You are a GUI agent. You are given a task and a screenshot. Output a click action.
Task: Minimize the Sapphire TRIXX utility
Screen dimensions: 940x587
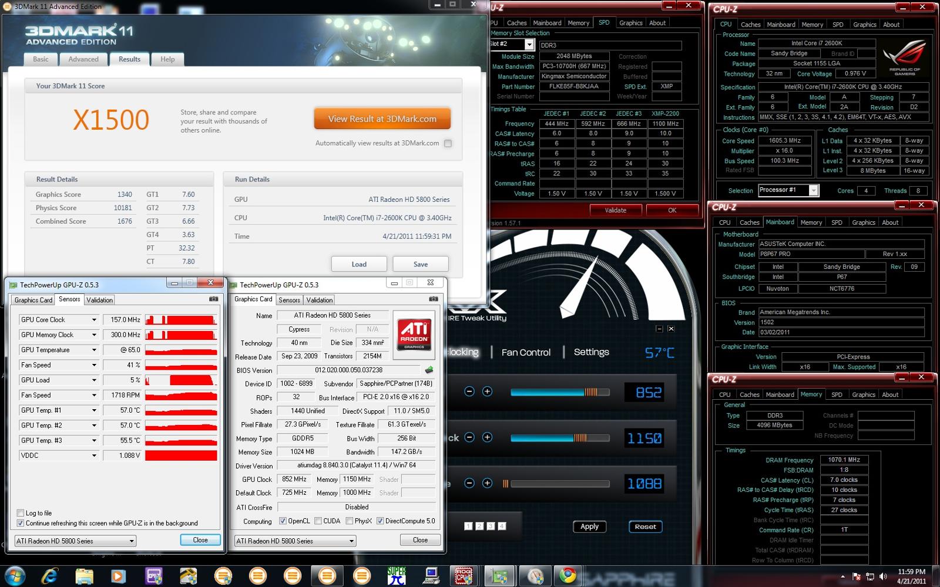point(659,329)
